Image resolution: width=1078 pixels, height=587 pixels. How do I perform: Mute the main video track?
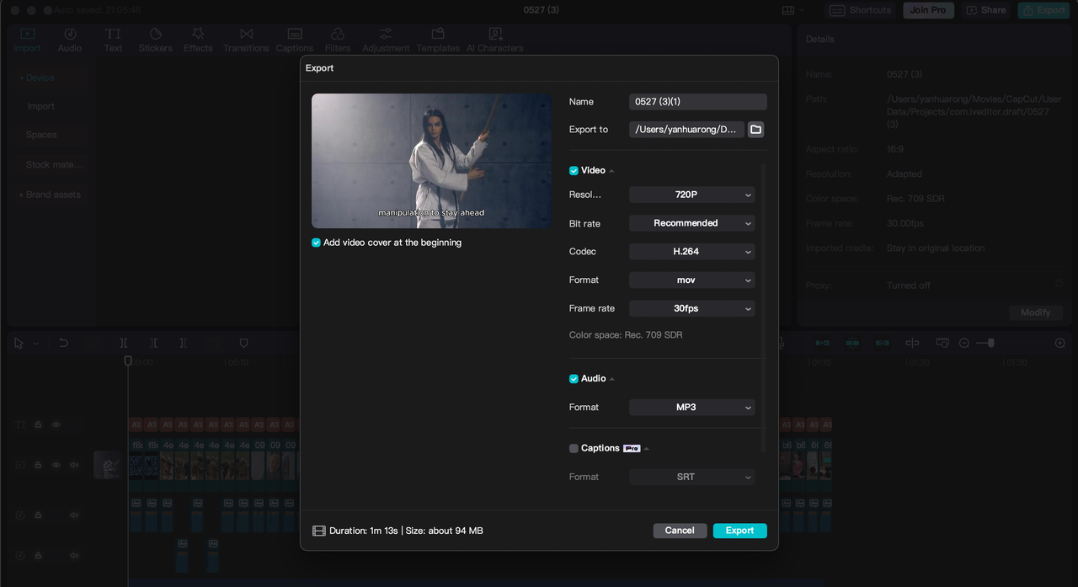tap(74, 465)
